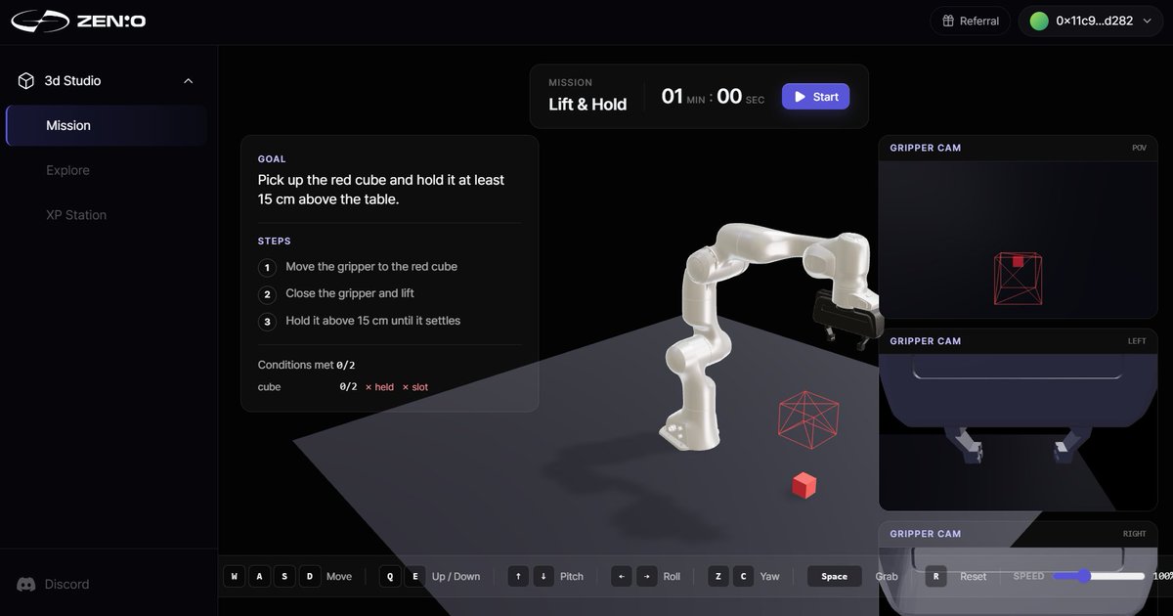The width and height of the screenshot is (1173, 616).
Task: Click the Q up key
Action: point(390,576)
